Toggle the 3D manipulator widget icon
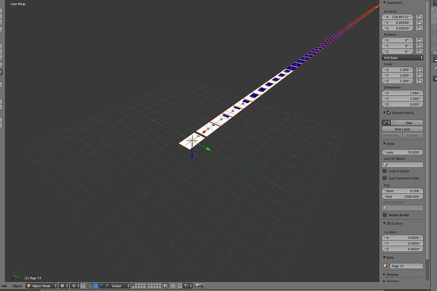437x291 pixels. (90, 286)
